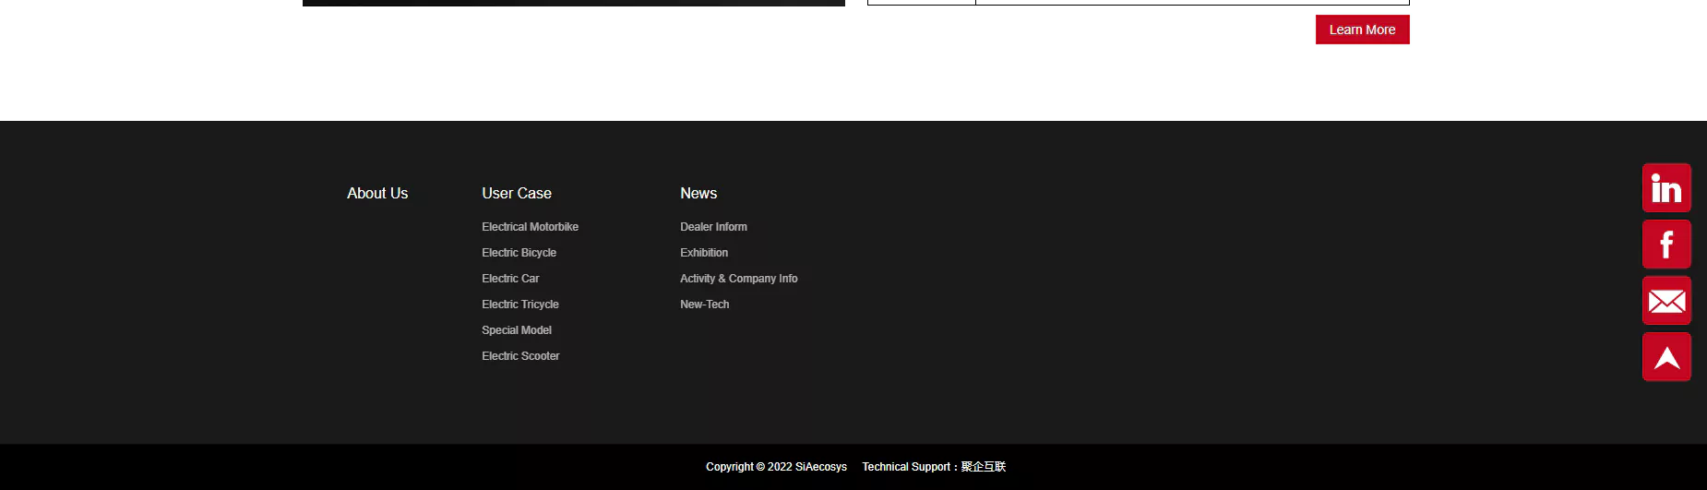Viewport: 1707px width, 490px height.
Task: Click the email envelope icon
Action: (1666, 301)
